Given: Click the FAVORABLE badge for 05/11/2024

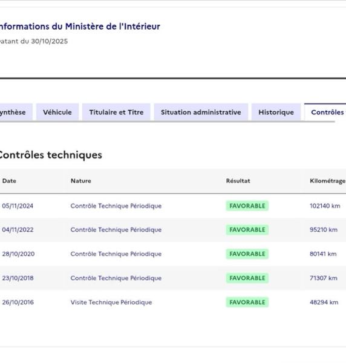Looking at the screenshot, I should click(x=247, y=206).
